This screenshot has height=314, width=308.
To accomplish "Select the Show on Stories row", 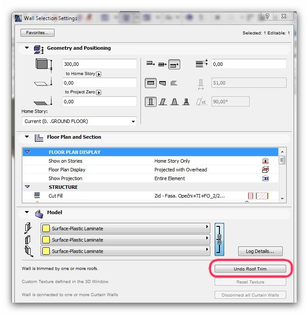I will coord(150,161).
